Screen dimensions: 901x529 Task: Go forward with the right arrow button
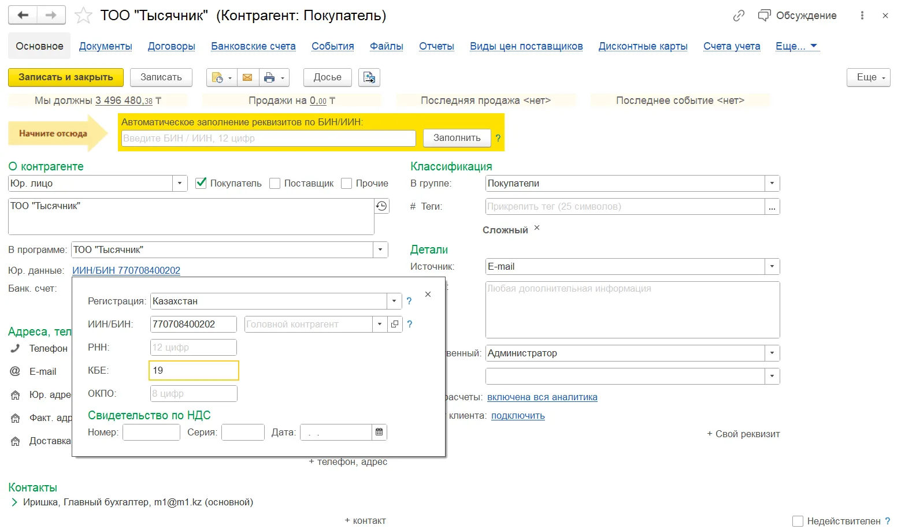point(51,15)
